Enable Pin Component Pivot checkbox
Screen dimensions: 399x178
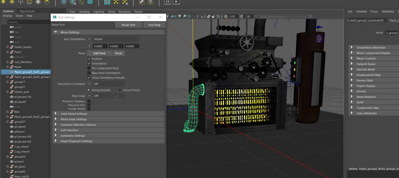(x=89, y=68)
